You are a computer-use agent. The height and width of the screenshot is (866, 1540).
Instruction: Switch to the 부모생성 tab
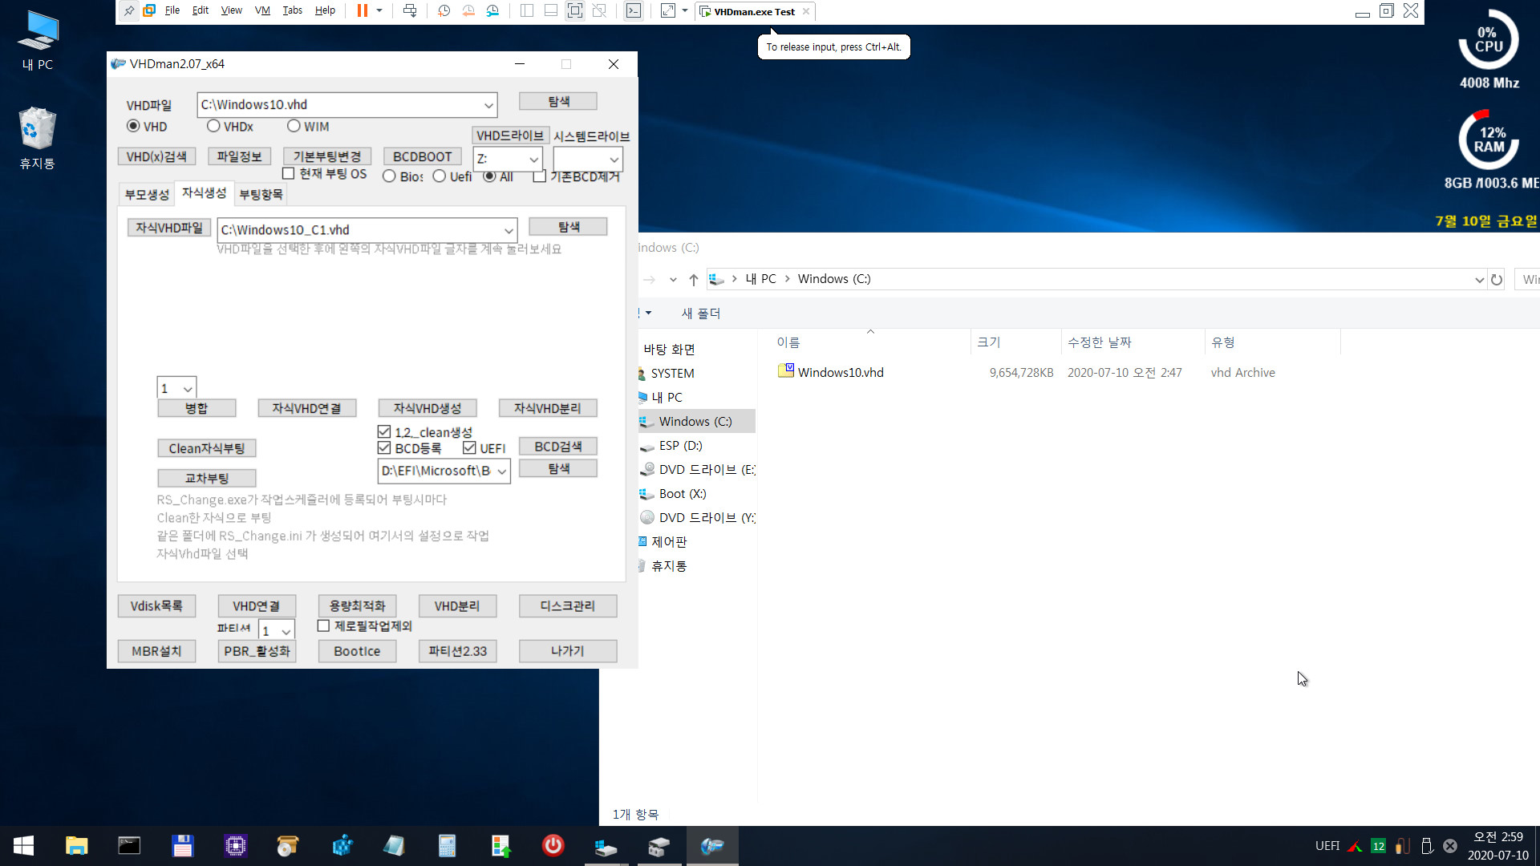147,194
